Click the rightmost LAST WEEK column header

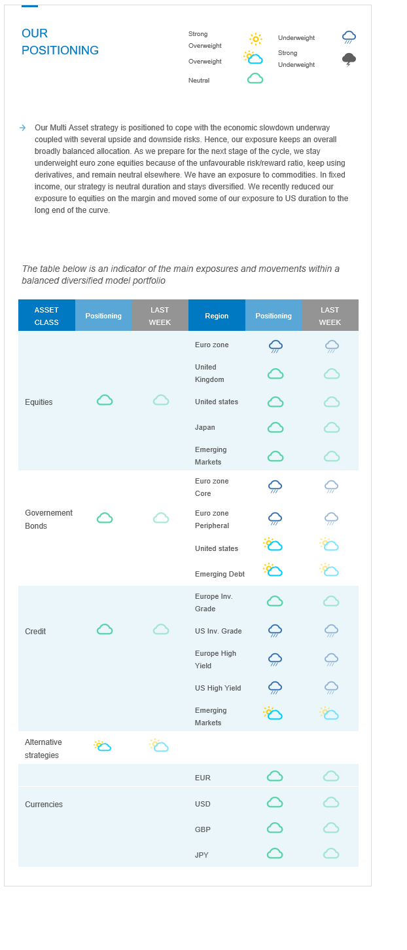[x=330, y=316]
